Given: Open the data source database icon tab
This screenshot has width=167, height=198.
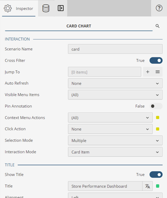Looking at the screenshot, I should coord(46,8).
